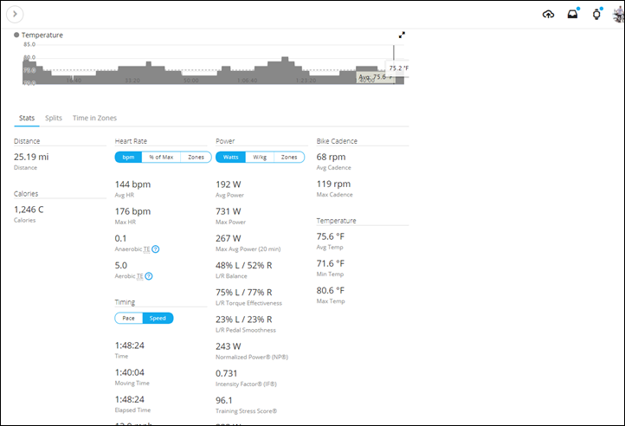Screen dimensions: 625x426
Task: Switch timing display to Pace
Action: (x=128, y=318)
